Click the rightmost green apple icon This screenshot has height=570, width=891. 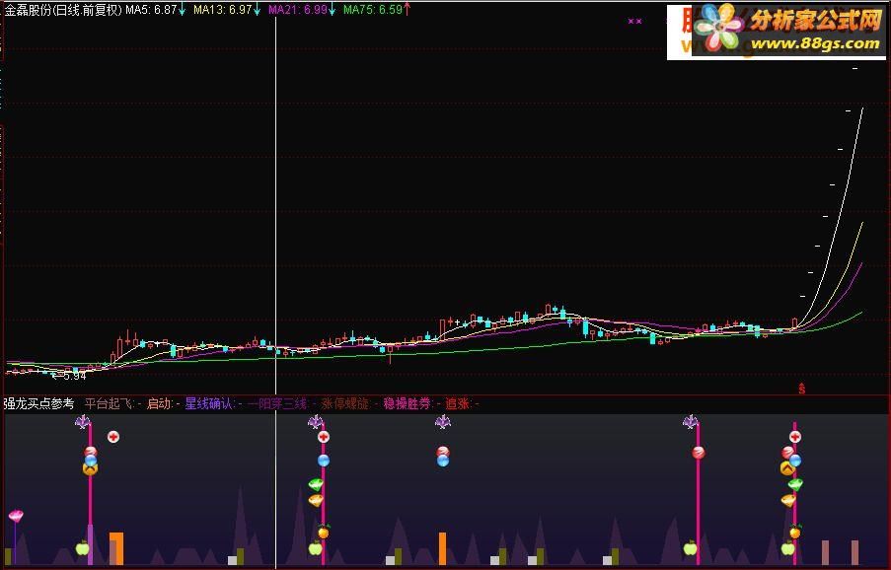click(x=787, y=548)
